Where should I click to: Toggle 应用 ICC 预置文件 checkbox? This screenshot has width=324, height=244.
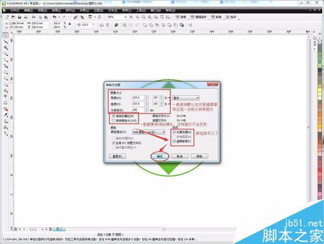click(x=113, y=143)
